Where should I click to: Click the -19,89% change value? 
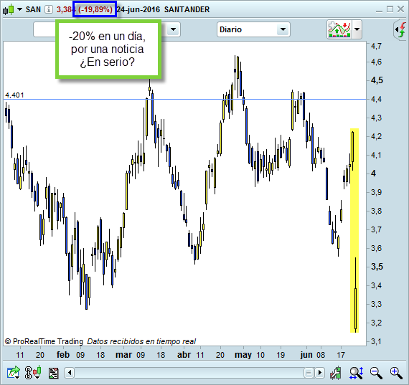pos(95,9)
